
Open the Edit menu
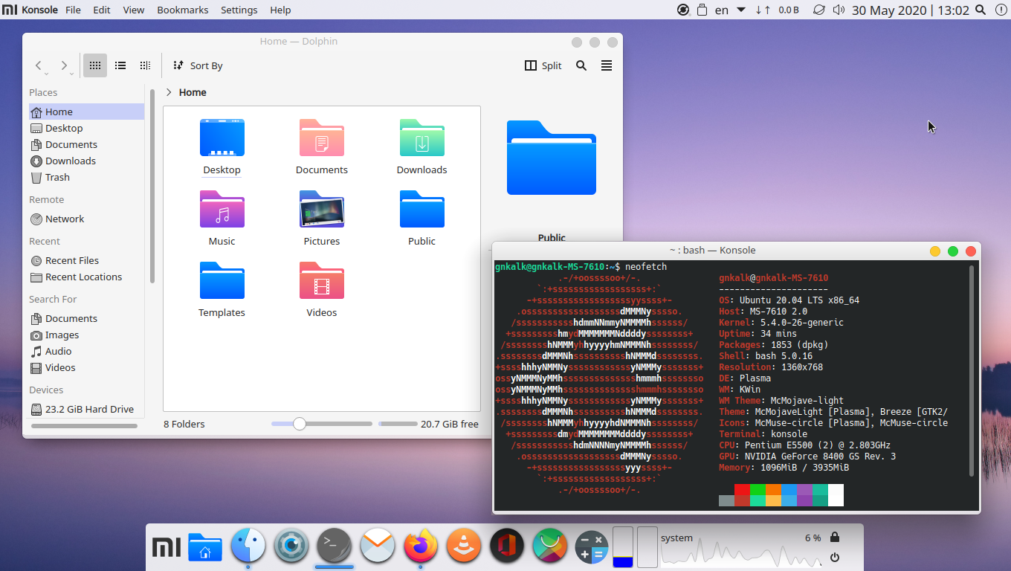102,10
